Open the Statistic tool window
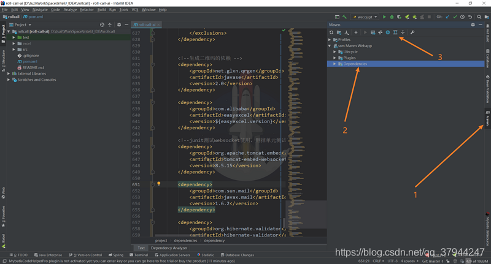Screen dimensions: 491x264 [x=206, y=255]
